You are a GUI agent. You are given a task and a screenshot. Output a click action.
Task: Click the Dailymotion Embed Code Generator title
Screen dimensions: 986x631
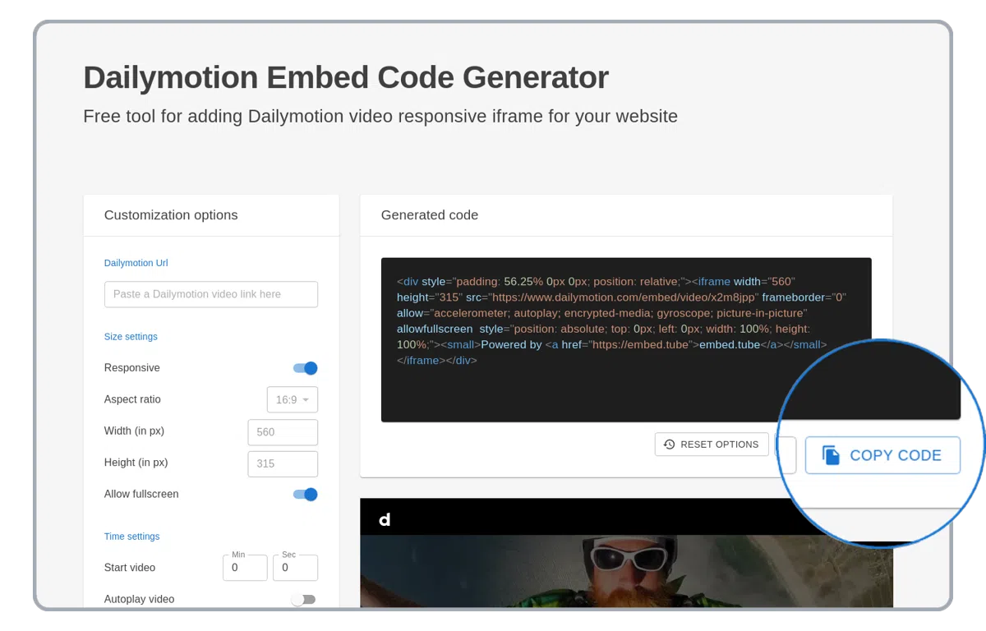tap(346, 77)
